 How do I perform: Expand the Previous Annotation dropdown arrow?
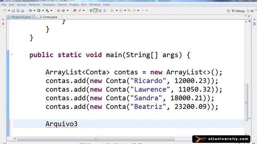(125, 11)
